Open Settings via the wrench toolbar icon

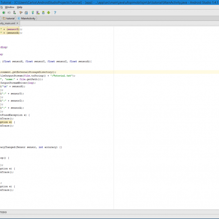20,13
